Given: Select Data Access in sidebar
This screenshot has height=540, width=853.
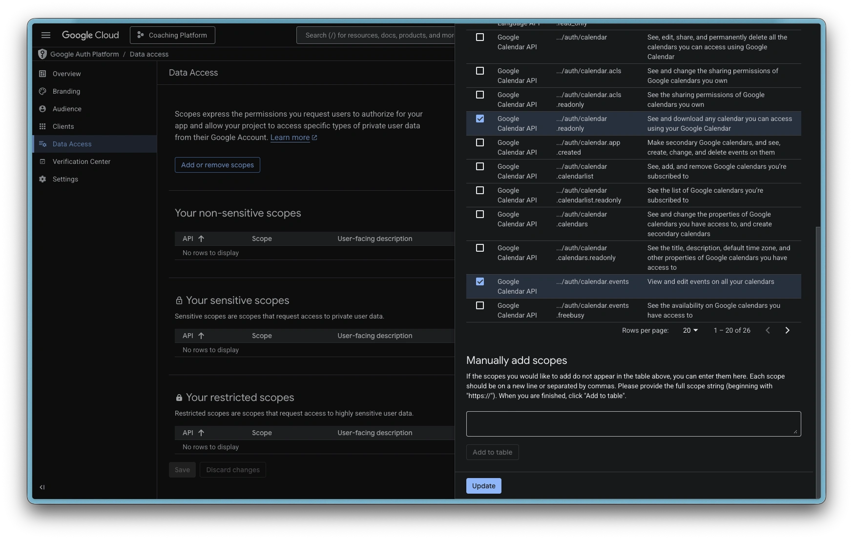Looking at the screenshot, I should coord(72,144).
